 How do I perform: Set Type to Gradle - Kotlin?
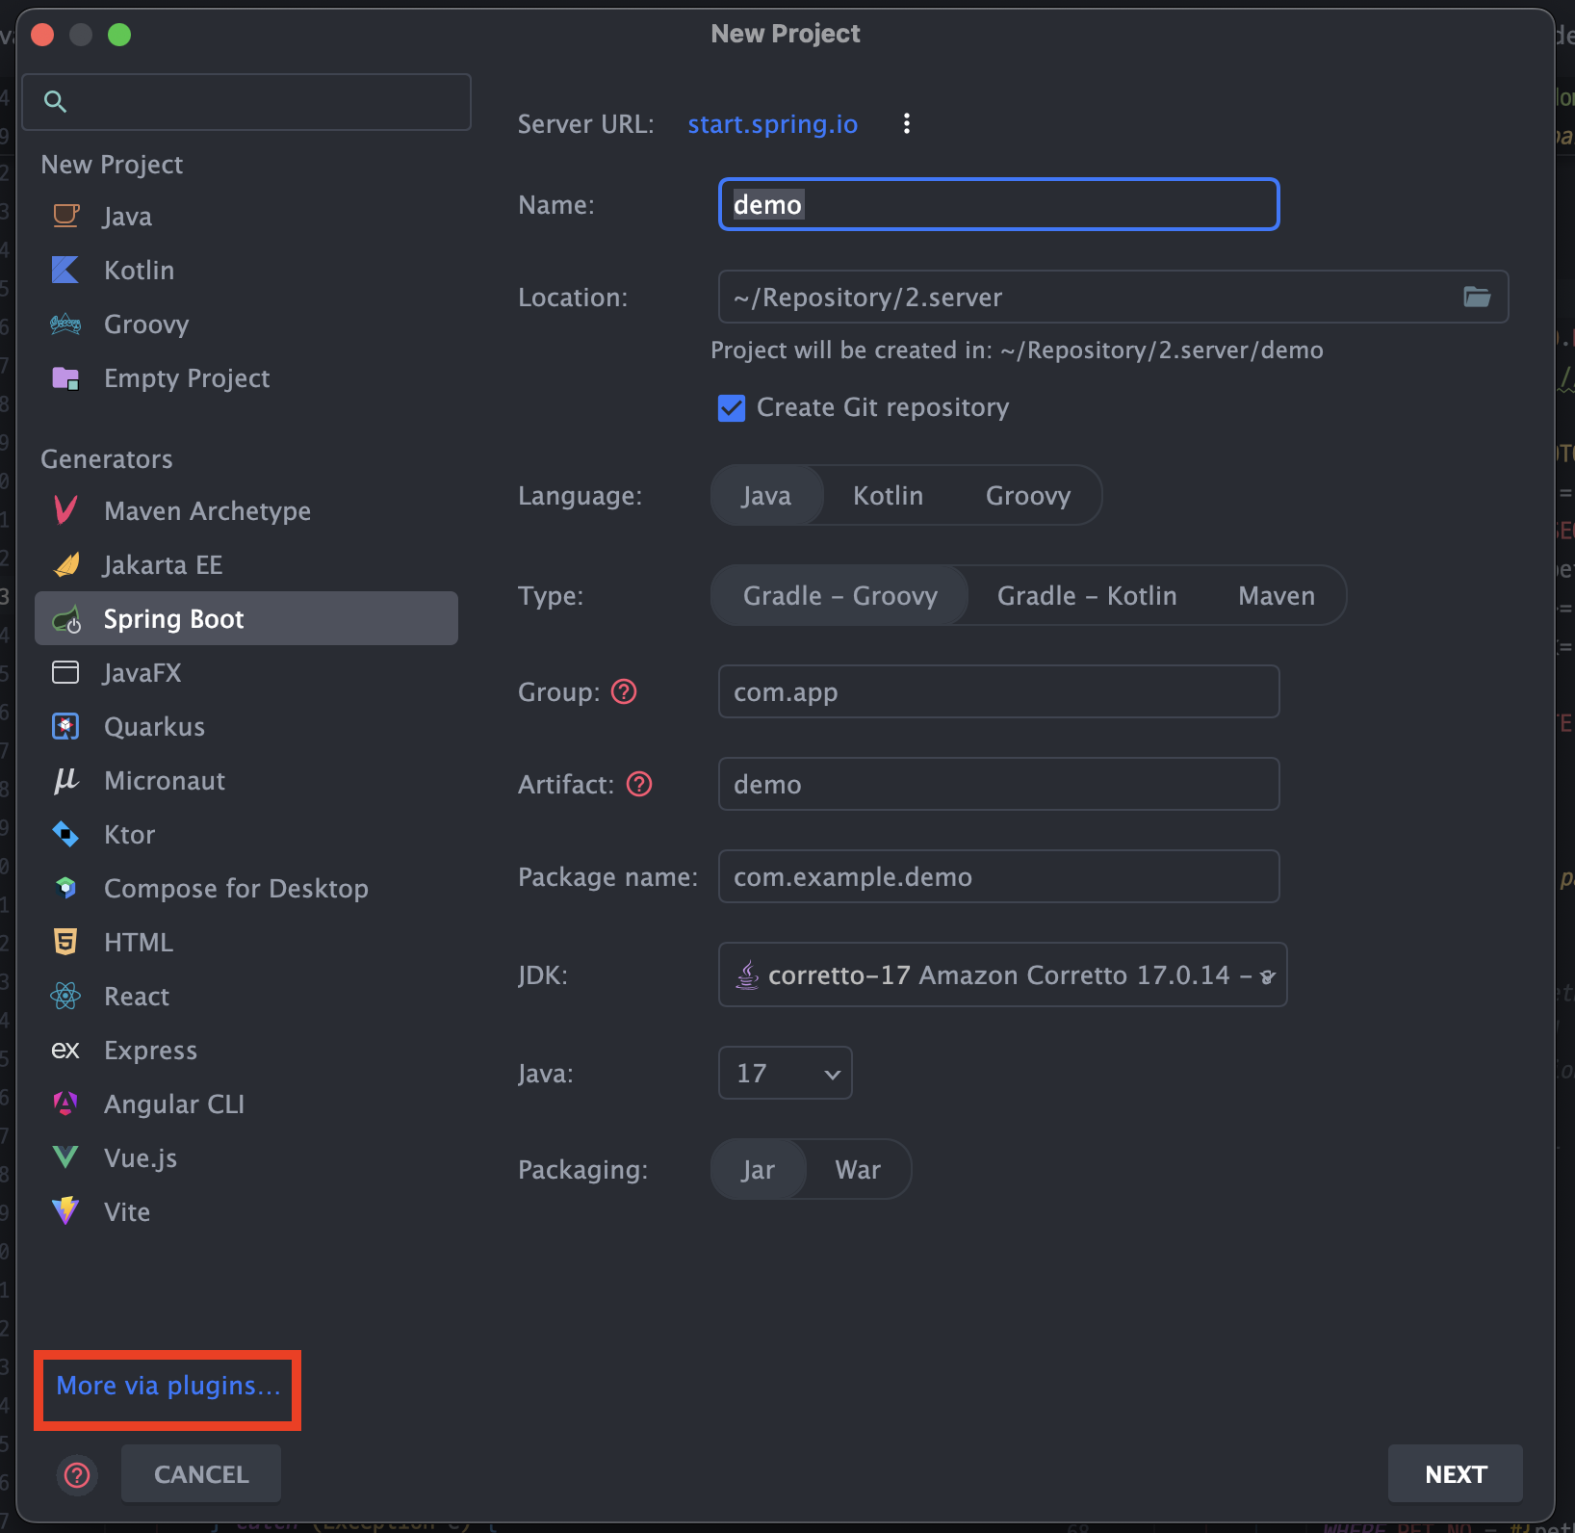click(x=1087, y=596)
